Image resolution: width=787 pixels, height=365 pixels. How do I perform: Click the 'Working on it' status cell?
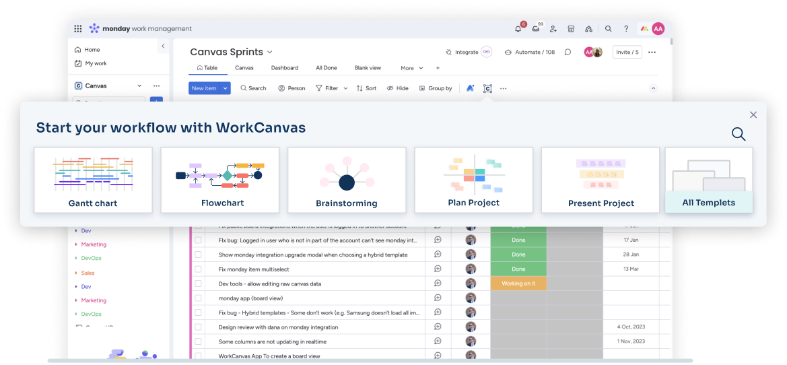point(518,284)
